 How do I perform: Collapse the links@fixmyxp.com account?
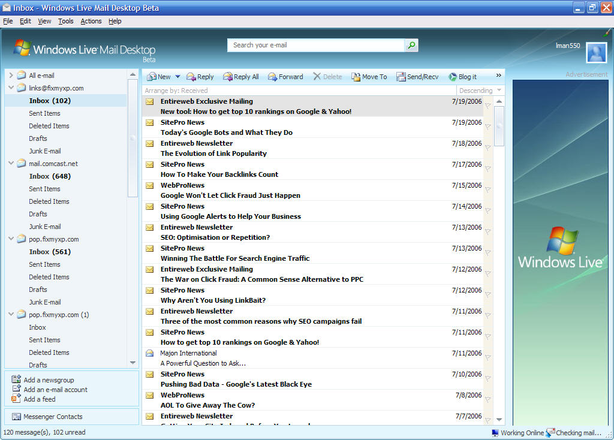click(11, 88)
